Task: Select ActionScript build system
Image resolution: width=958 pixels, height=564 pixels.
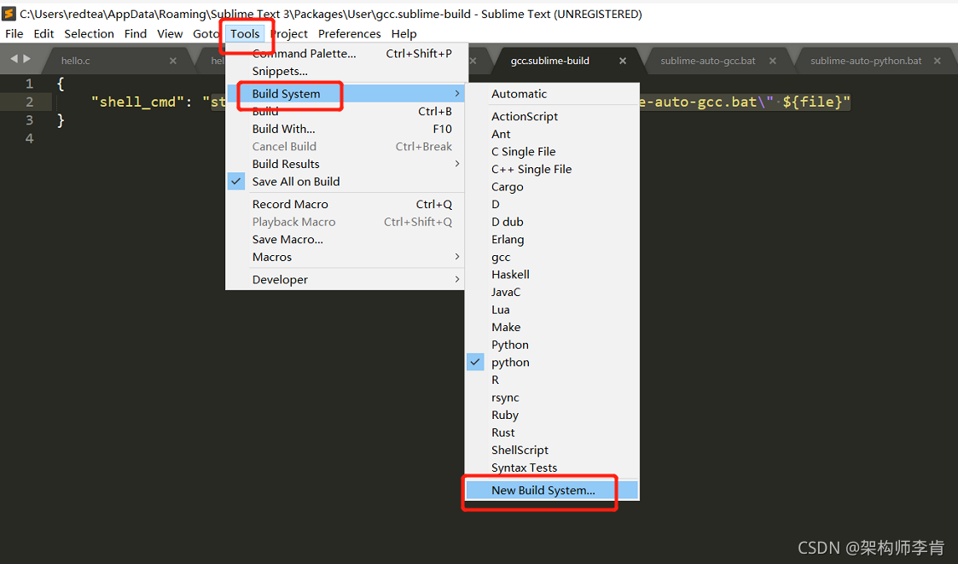Action: [552, 116]
